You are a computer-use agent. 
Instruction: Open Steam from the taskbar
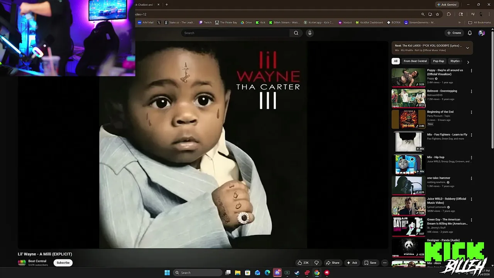297,273
